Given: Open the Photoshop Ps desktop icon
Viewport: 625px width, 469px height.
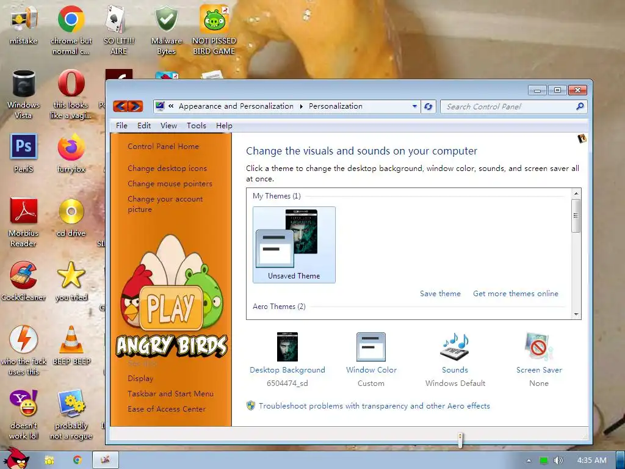Looking at the screenshot, I should click(24, 153).
